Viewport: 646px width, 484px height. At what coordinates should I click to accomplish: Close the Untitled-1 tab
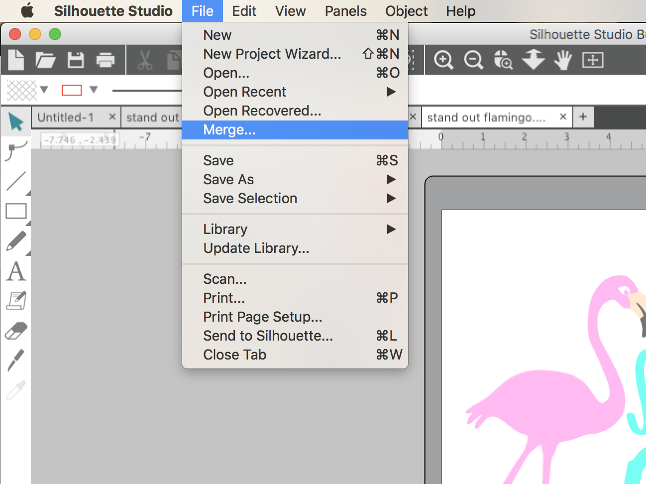click(112, 117)
